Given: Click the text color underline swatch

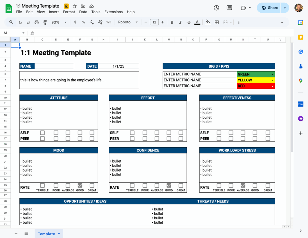Looking at the screenshot, I should 197,22.
